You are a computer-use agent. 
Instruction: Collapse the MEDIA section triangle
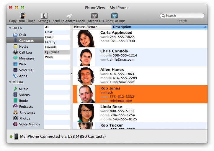(10, 82)
